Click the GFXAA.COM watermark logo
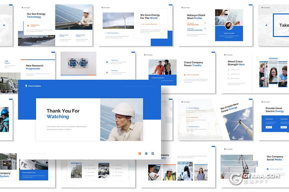Image resolution: width=289 pixels, height=192 pixels. [x=237, y=178]
